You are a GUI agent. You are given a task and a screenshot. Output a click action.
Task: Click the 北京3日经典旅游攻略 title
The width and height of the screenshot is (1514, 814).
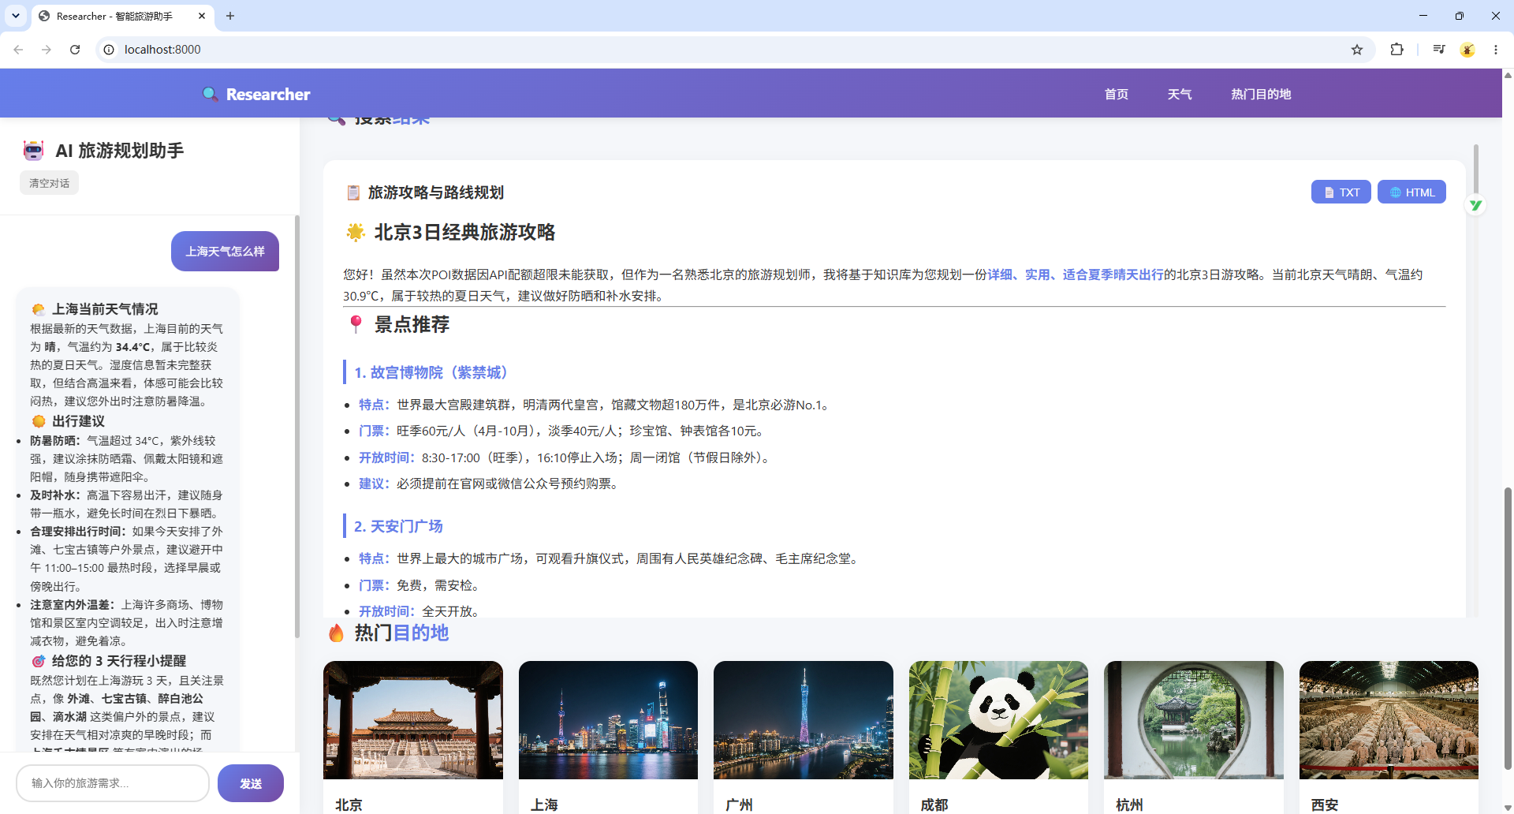coord(464,232)
